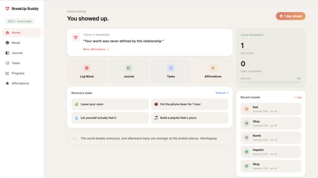318x178 pixels.
Task: Go to Journal in the sidebar
Action: click(22, 53)
